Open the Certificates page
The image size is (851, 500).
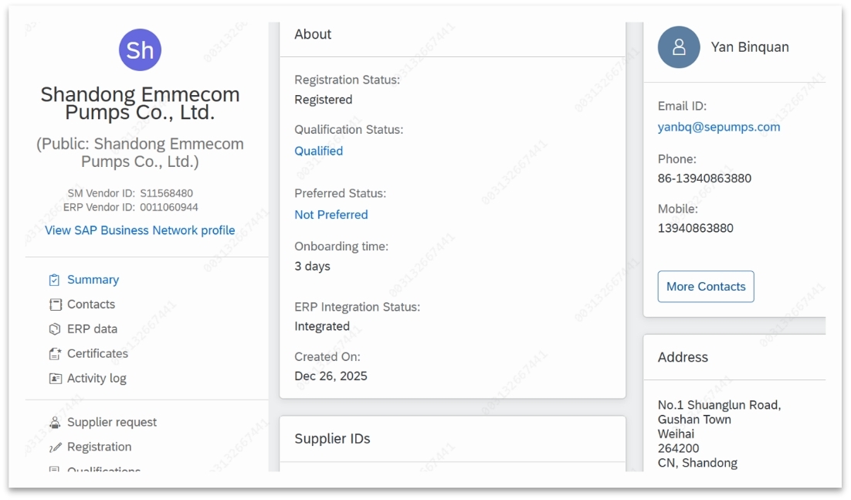click(98, 353)
